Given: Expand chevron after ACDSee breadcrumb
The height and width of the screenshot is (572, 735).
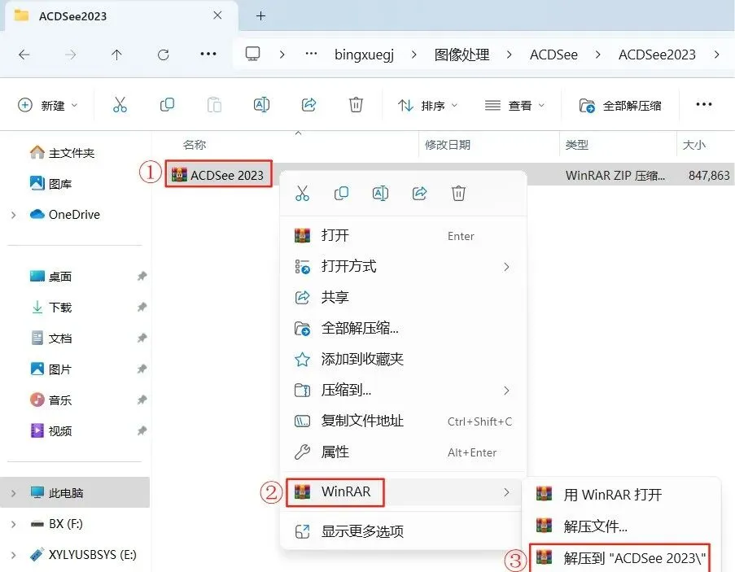Looking at the screenshot, I should coord(597,55).
